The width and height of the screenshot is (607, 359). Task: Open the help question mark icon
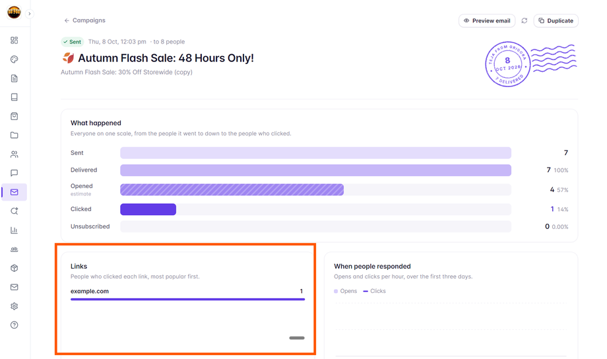[x=15, y=325]
